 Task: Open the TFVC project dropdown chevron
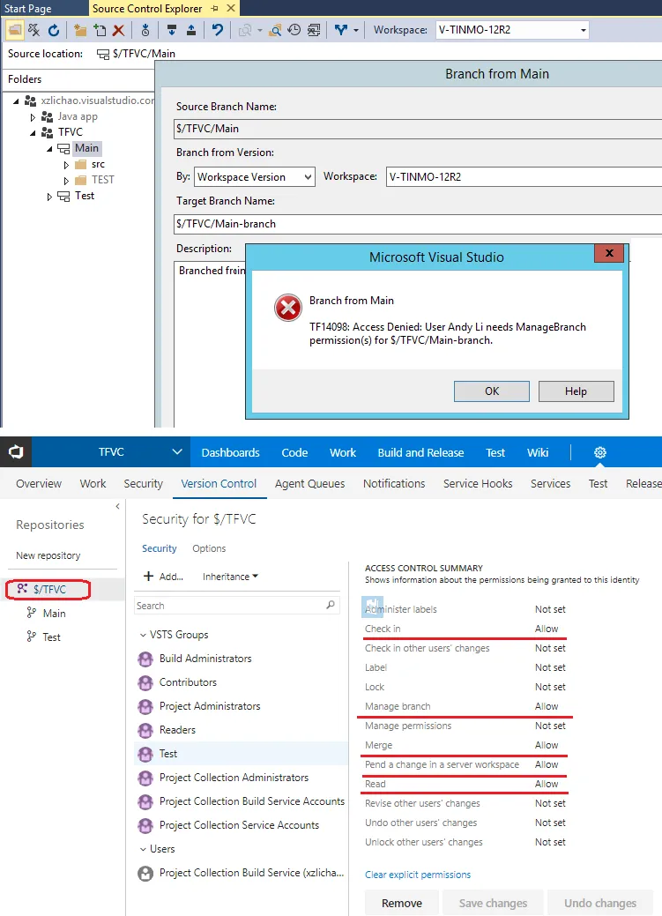pos(177,452)
